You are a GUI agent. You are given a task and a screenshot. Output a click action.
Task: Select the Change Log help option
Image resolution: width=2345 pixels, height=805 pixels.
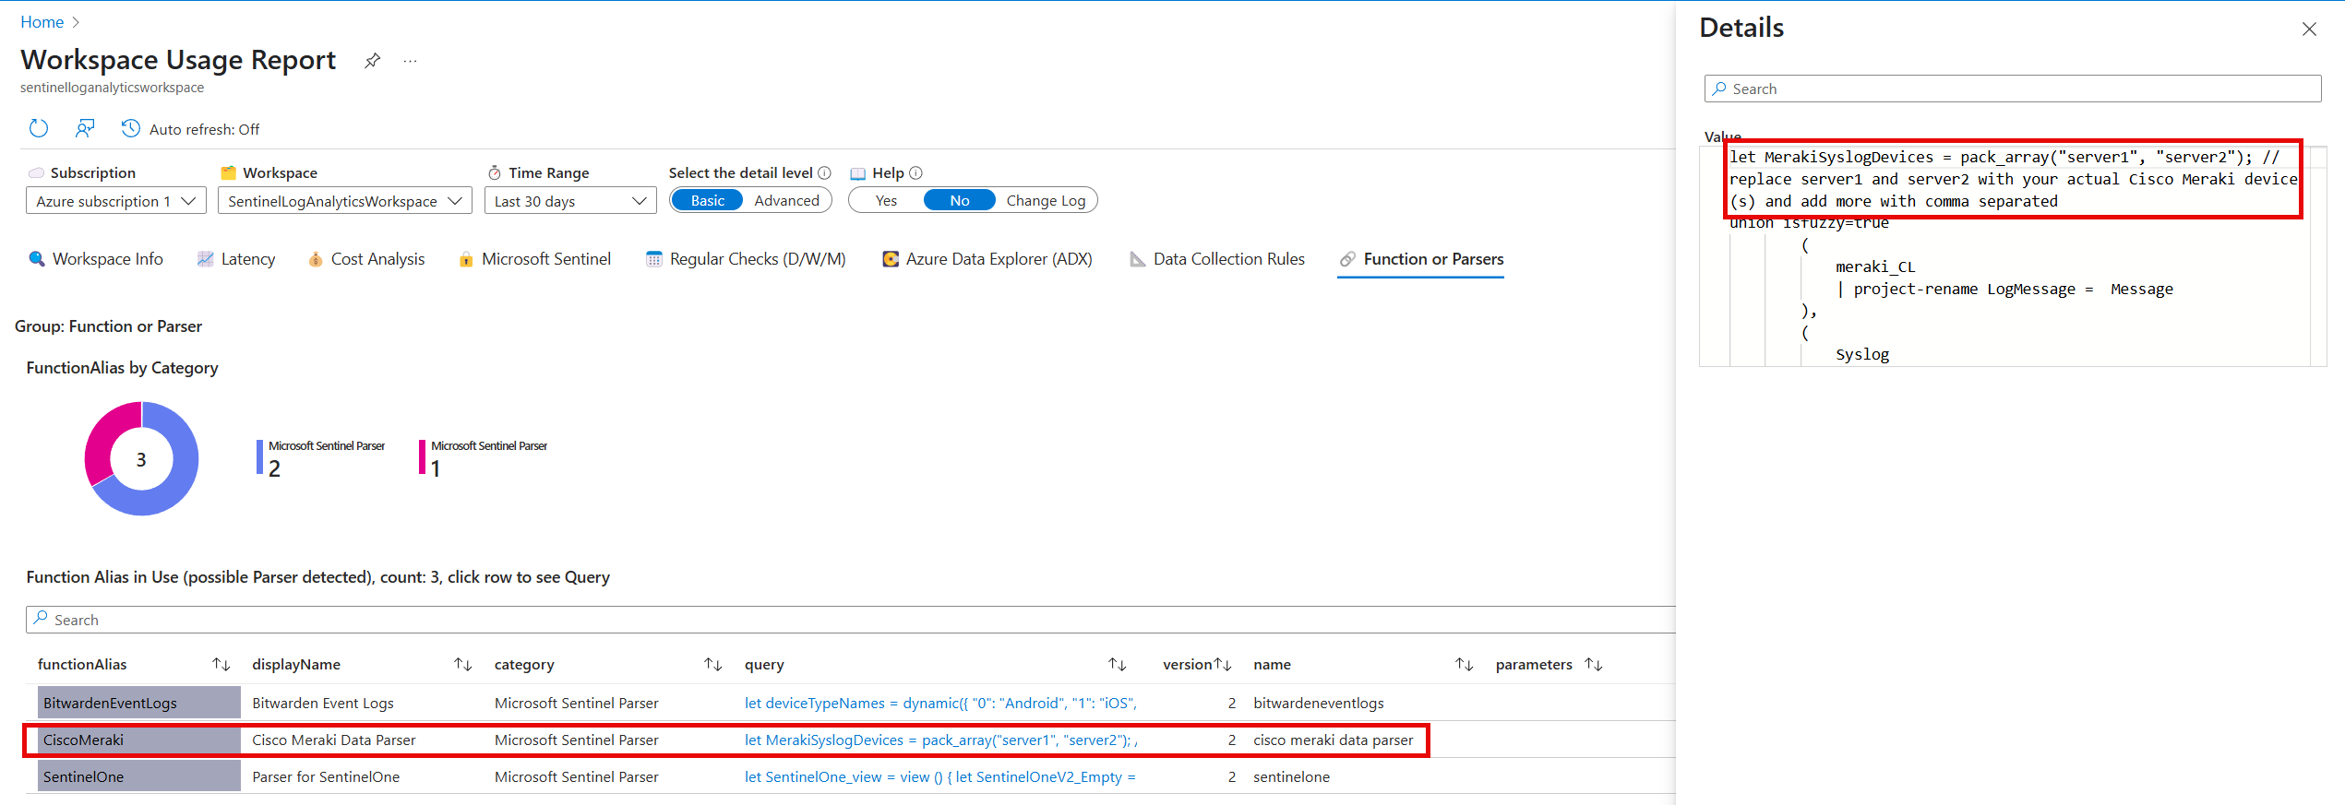pos(1046,200)
